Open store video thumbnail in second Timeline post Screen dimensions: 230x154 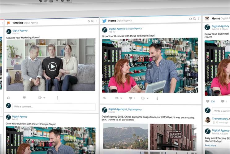51,140
